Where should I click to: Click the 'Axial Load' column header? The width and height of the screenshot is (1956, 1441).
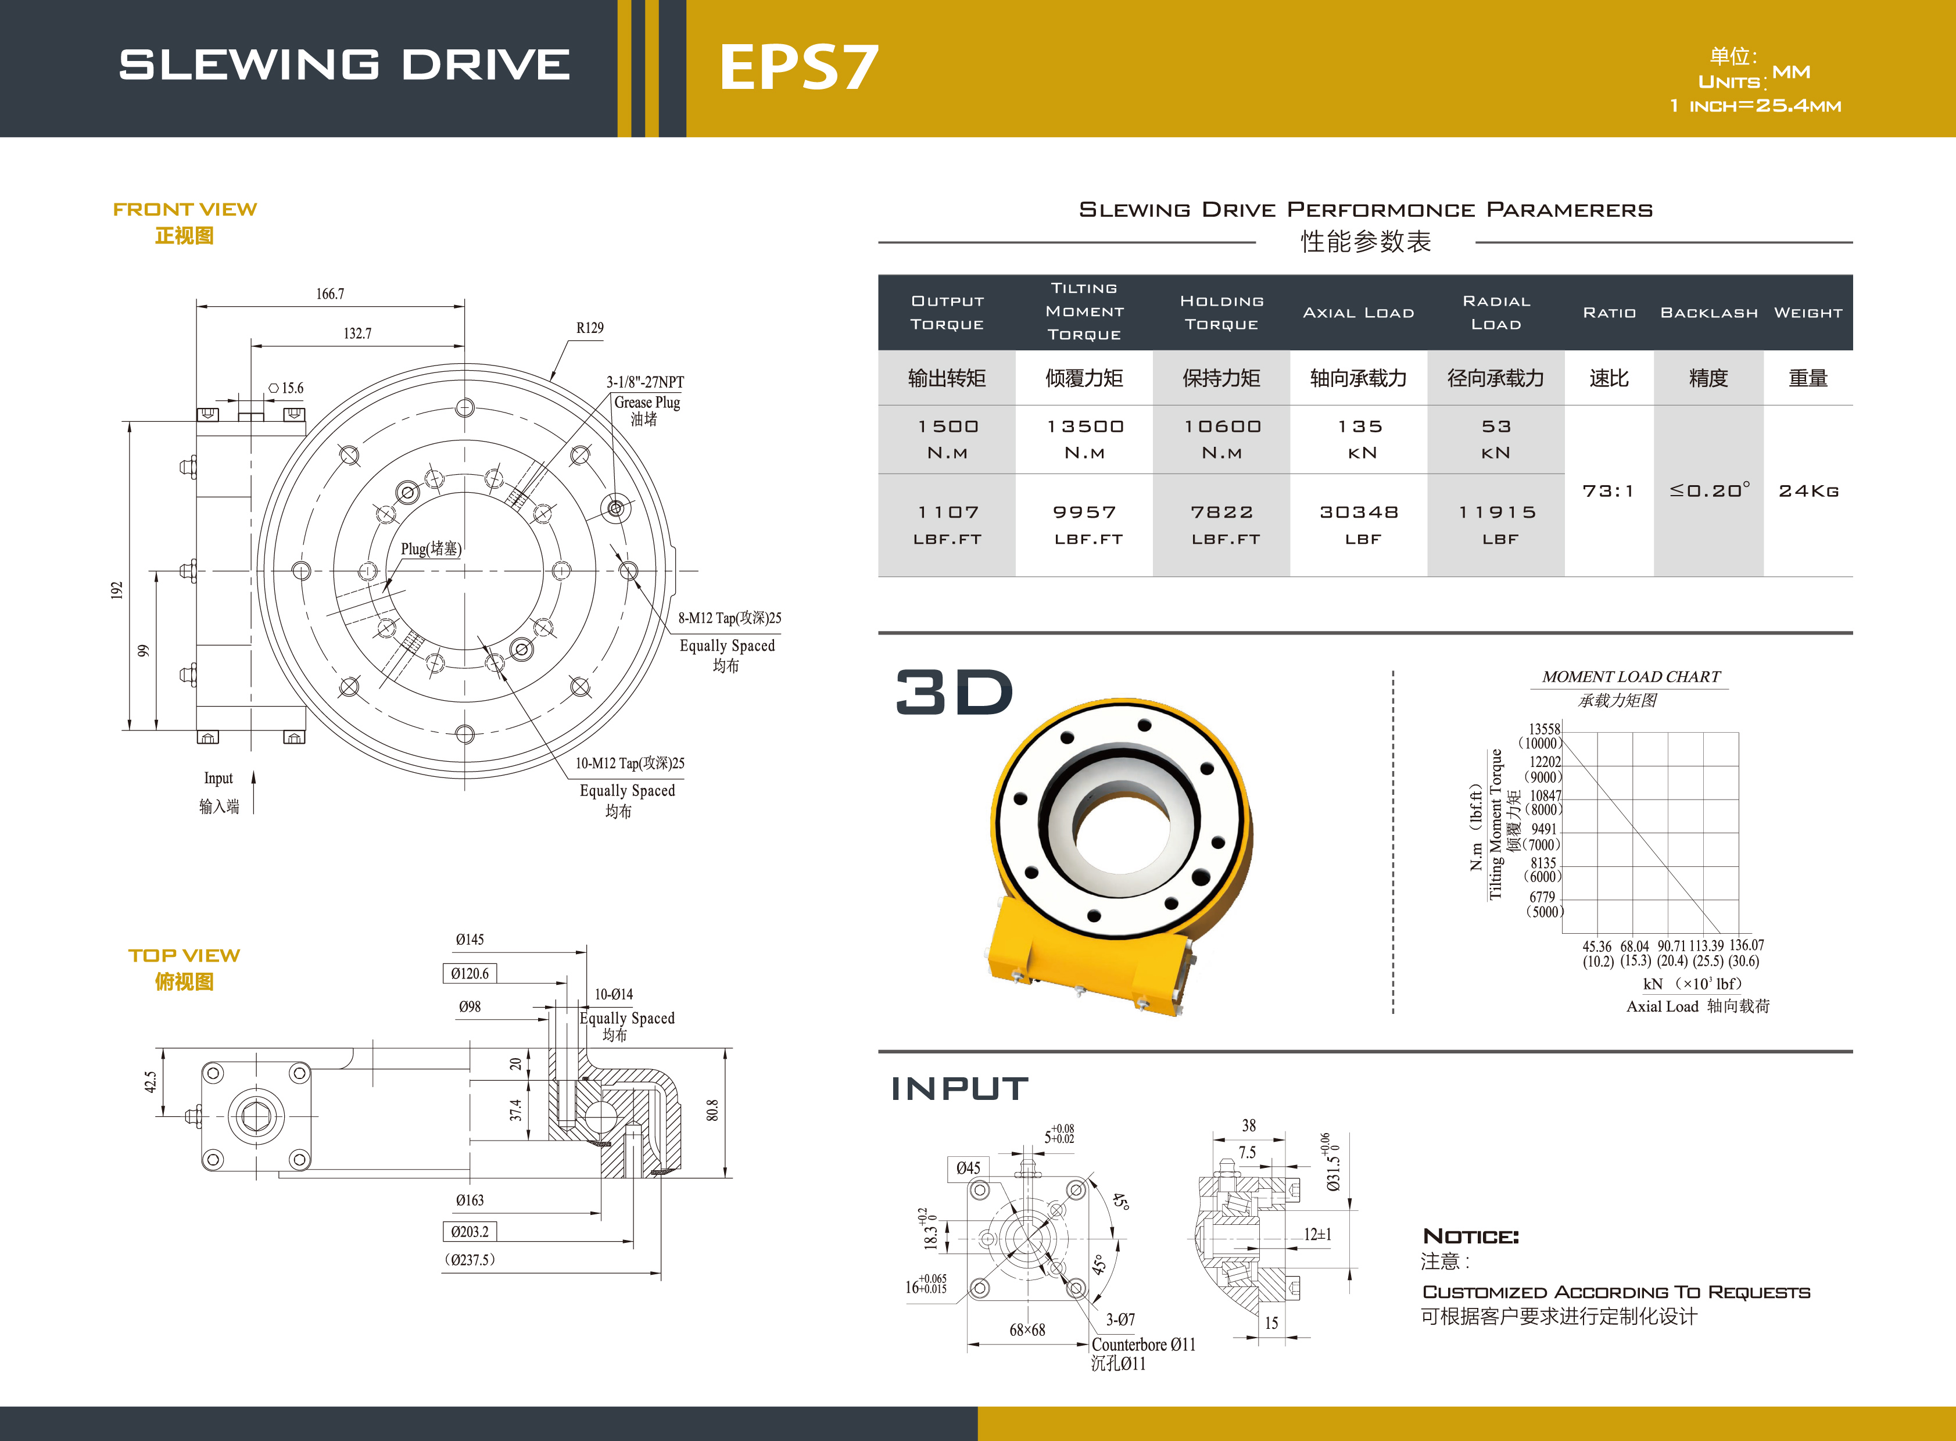(1359, 312)
